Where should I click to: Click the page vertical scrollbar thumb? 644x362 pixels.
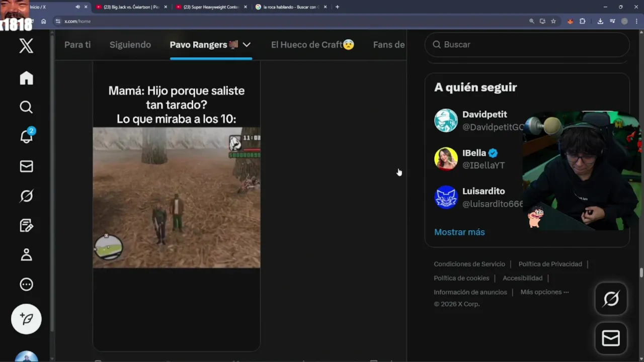pyautogui.click(x=641, y=273)
